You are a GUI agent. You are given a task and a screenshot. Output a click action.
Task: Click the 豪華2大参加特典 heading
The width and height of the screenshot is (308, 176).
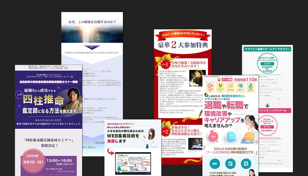[183, 45]
